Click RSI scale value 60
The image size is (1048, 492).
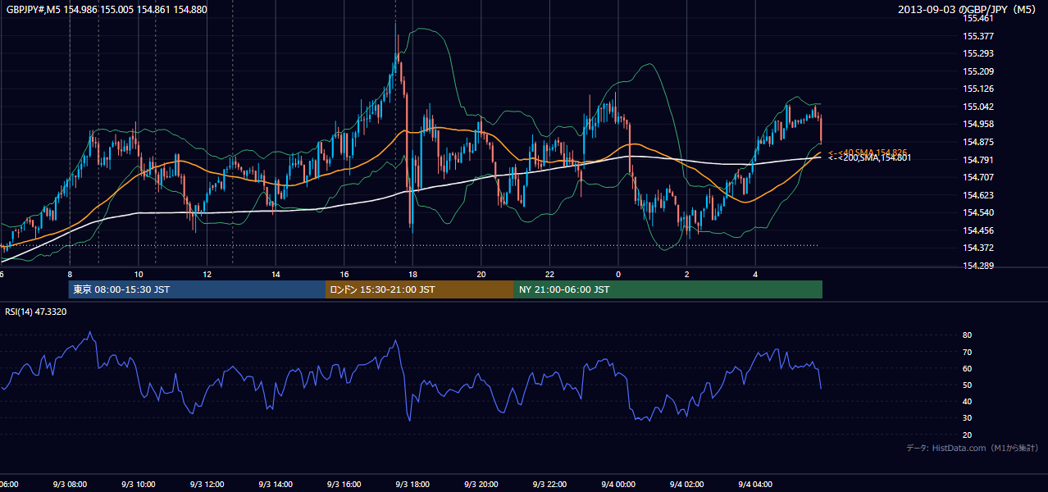(x=968, y=368)
